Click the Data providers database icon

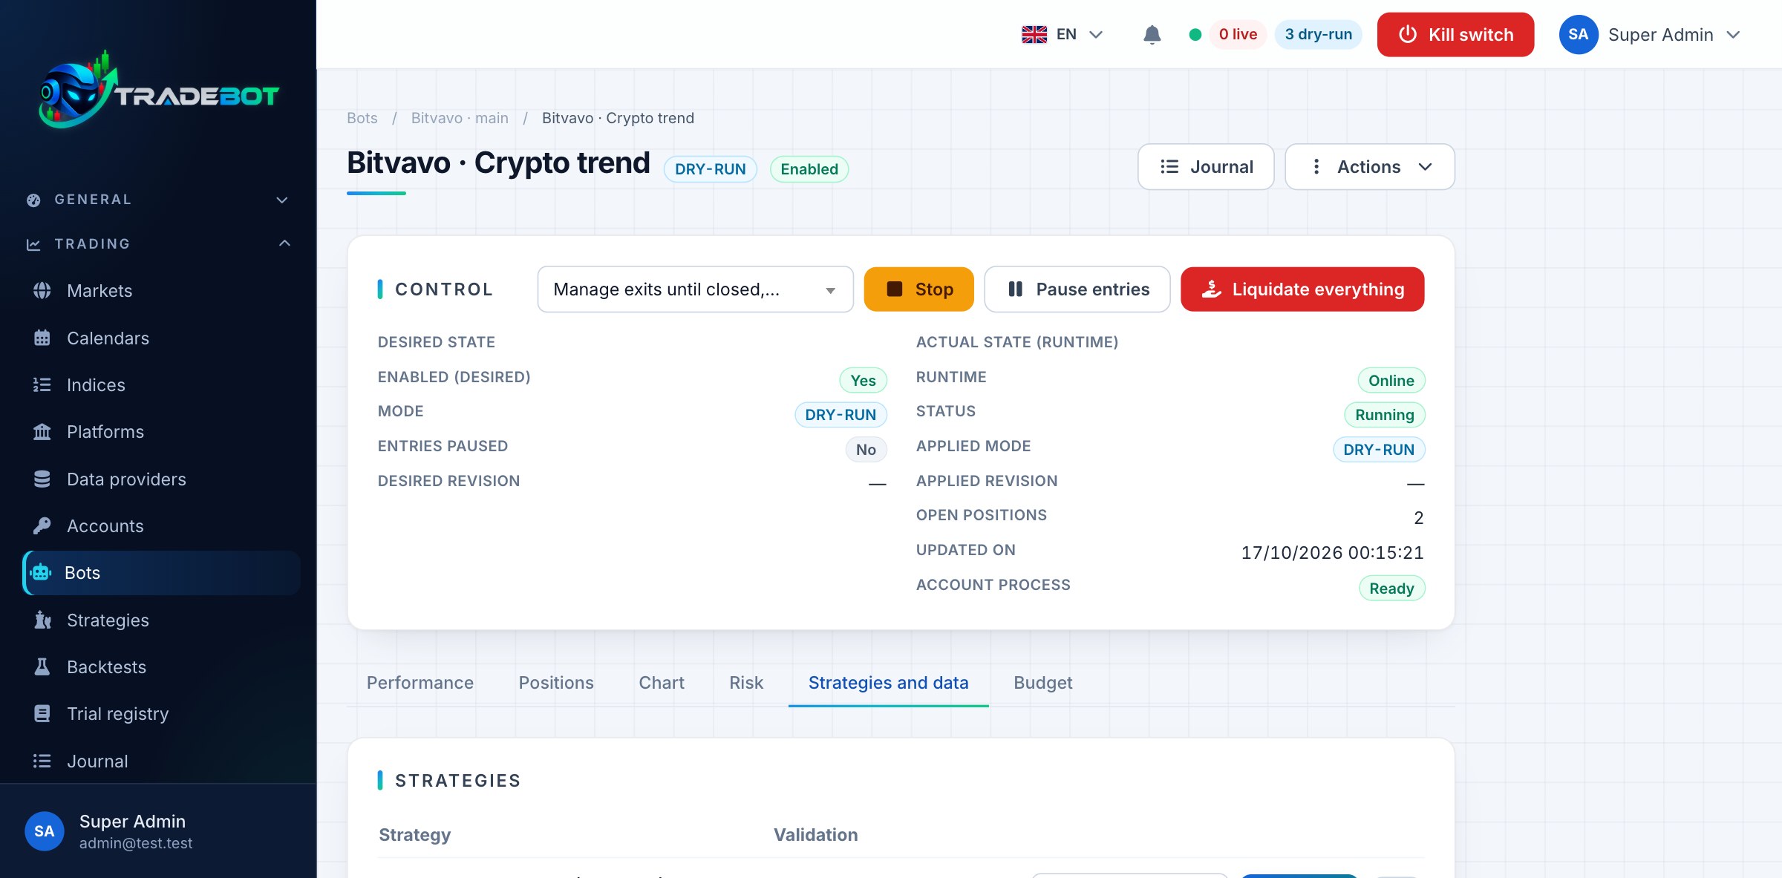(42, 479)
